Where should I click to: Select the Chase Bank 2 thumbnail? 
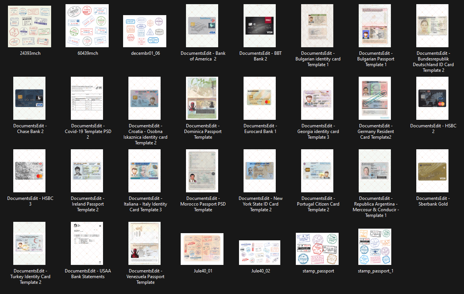30,98
